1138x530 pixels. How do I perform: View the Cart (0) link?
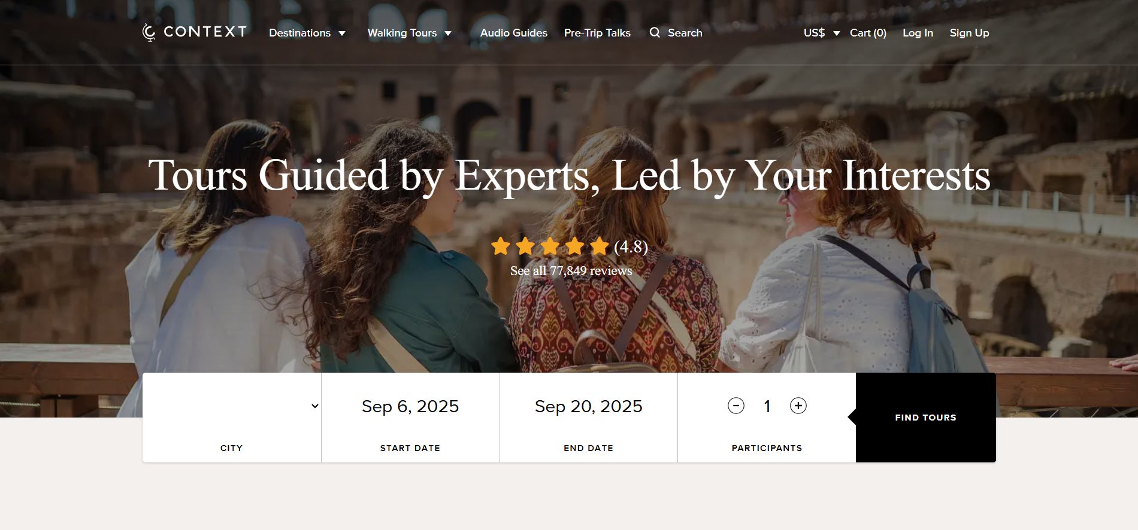tap(868, 33)
